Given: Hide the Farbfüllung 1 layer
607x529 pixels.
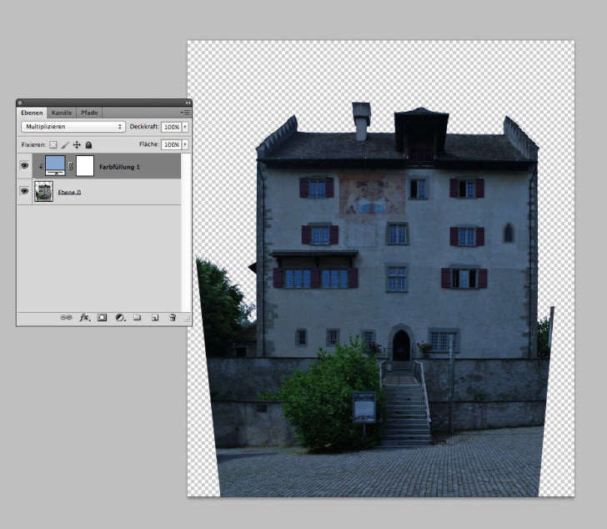Looking at the screenshot, I should click(24, 166).
